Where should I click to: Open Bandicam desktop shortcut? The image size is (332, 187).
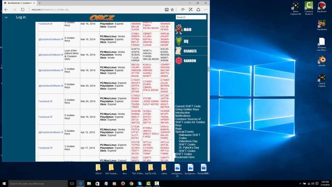[x=322, y=7]
